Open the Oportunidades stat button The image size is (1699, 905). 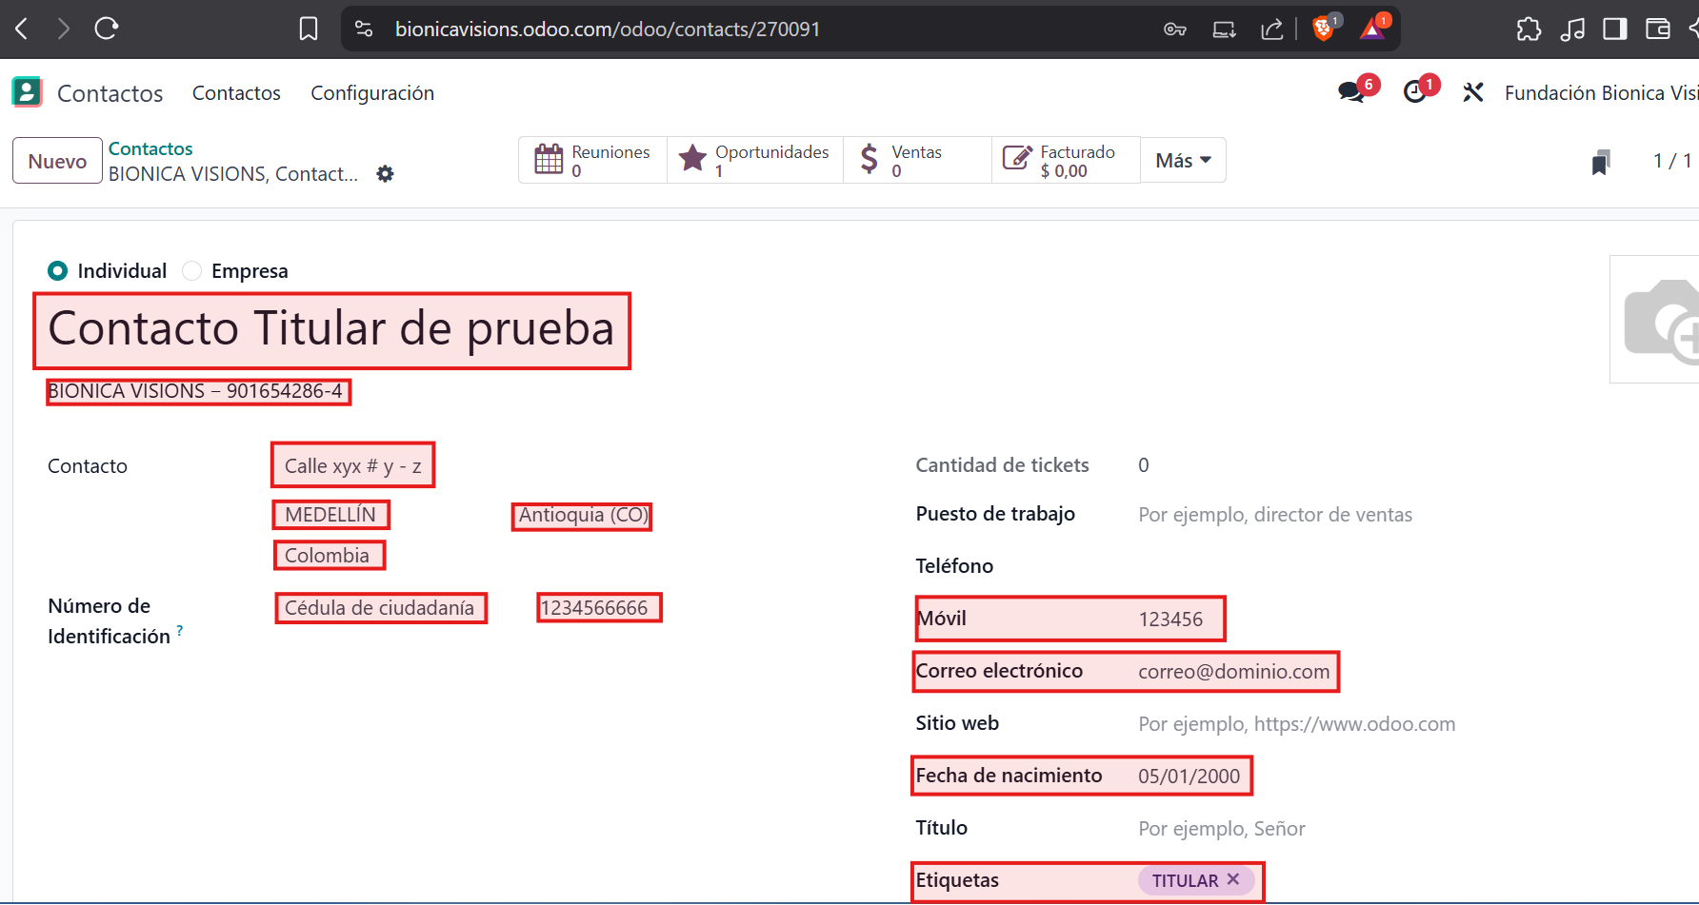[x=754, y=160]
